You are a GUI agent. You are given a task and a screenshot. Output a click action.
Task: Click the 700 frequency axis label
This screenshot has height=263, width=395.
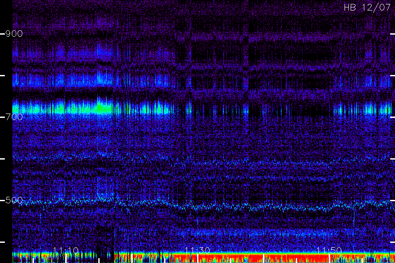point(14,117)
